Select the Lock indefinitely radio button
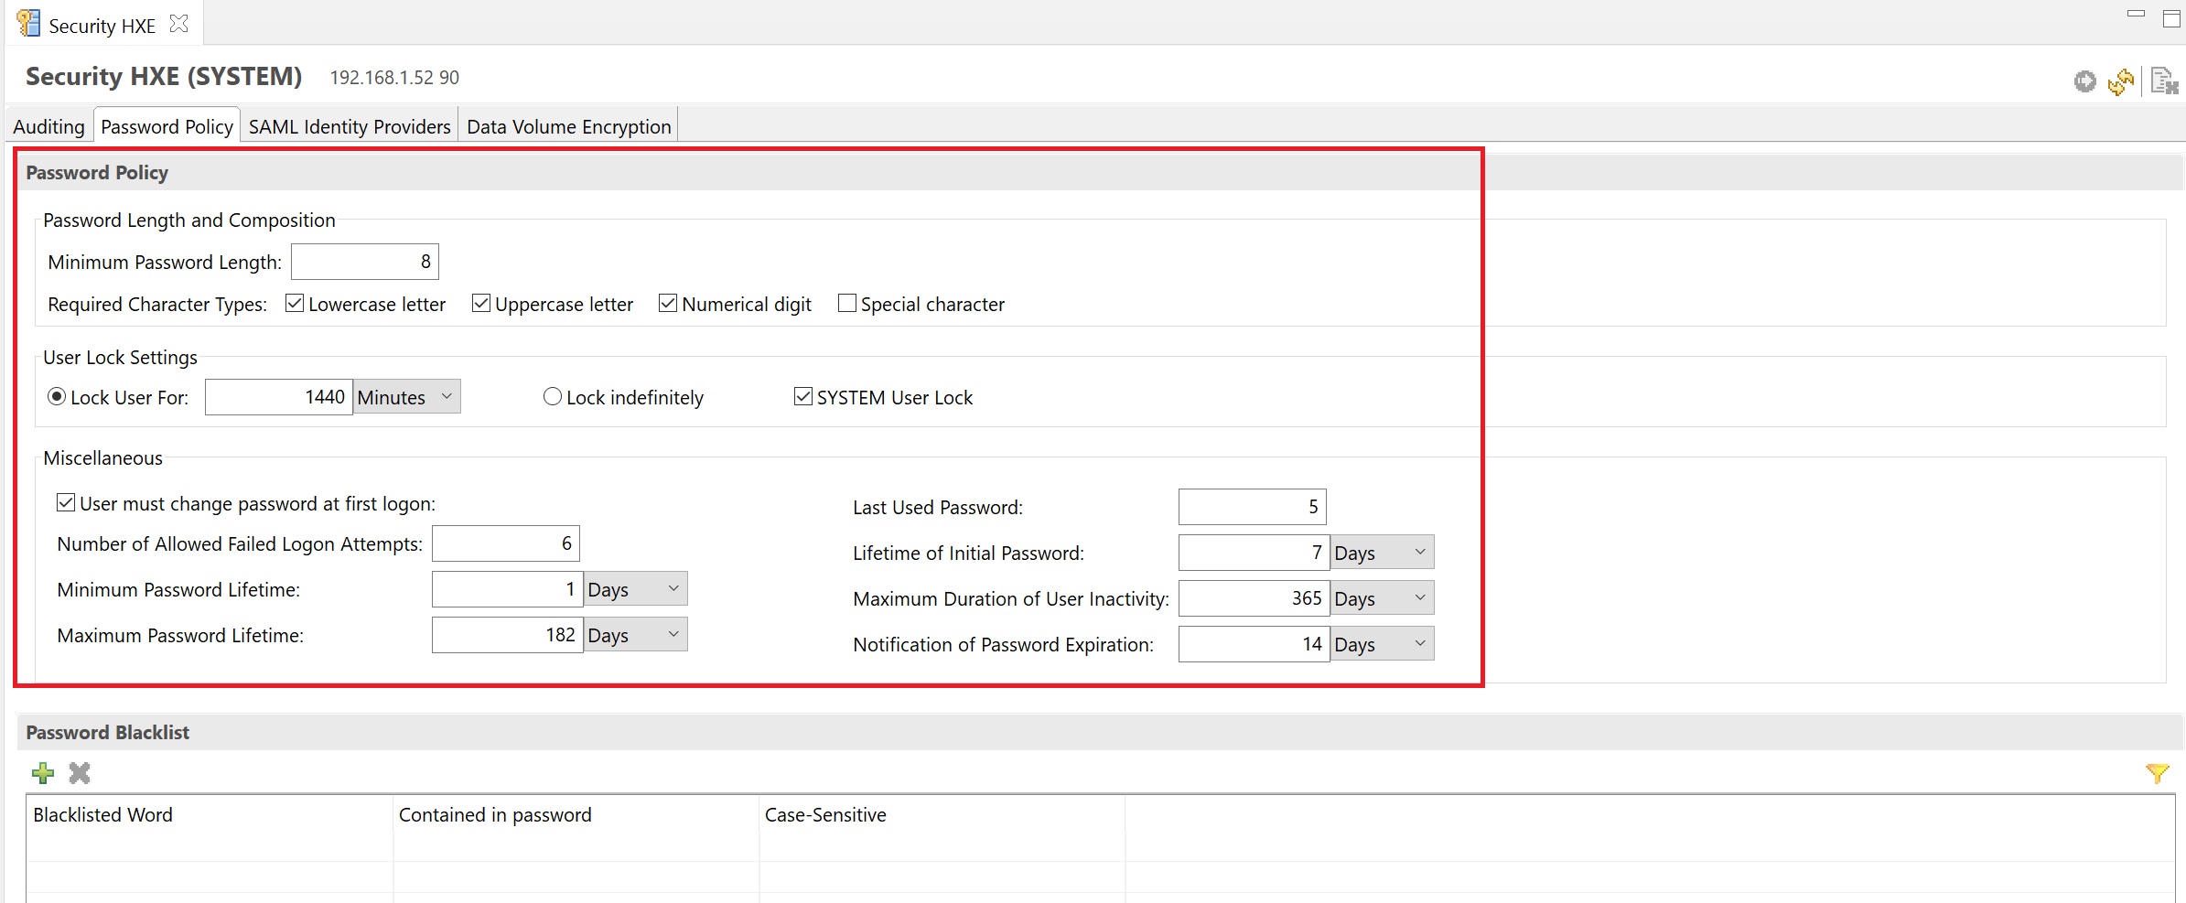2186x903 pixels. click(x=553, y=397)
